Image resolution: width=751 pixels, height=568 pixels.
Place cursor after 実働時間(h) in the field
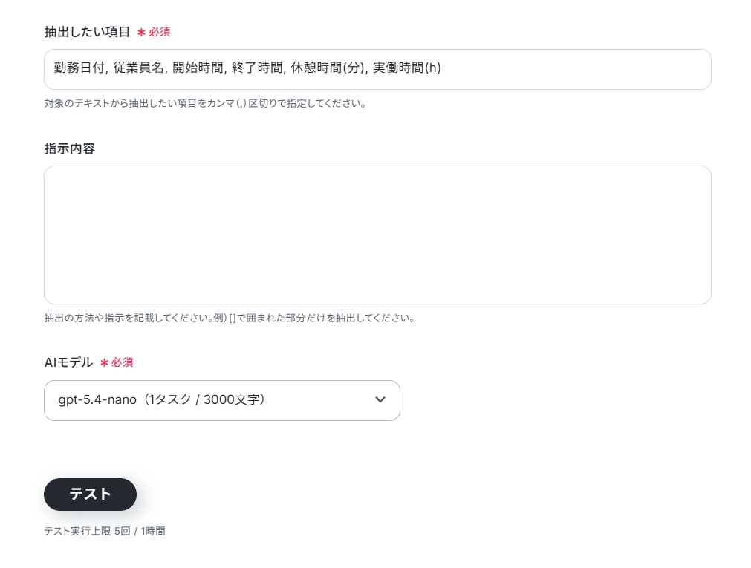pos(441,68)
